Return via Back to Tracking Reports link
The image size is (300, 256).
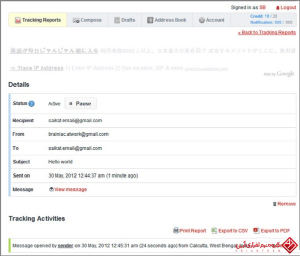tap(267, 33)
